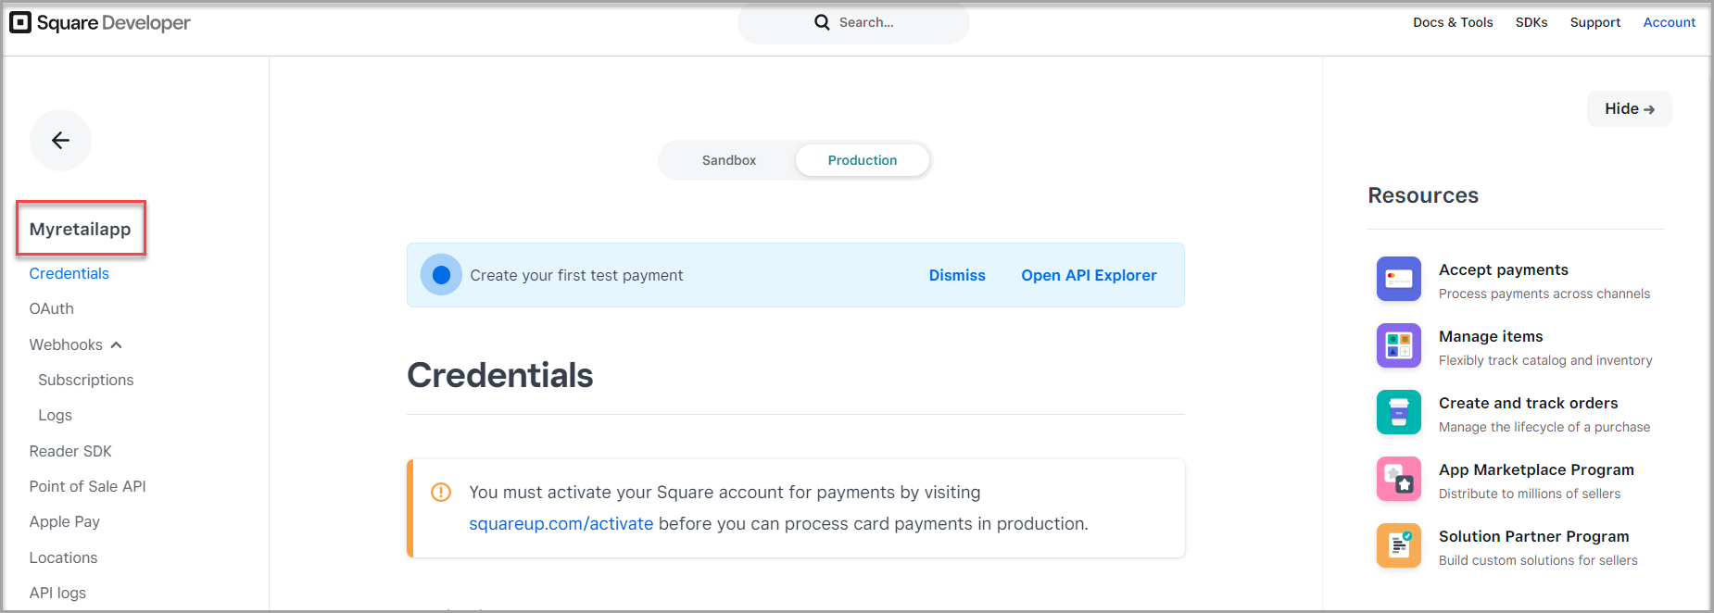Open the SDKs menu

[1531, 22]
